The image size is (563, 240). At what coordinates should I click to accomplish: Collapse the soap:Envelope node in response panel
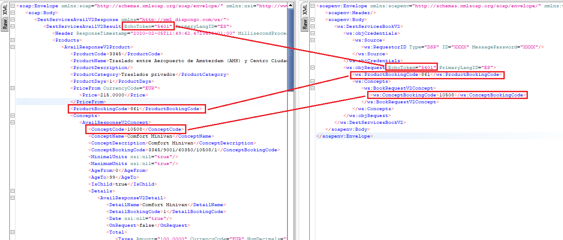pyautogui.click(x=12, y=6)
